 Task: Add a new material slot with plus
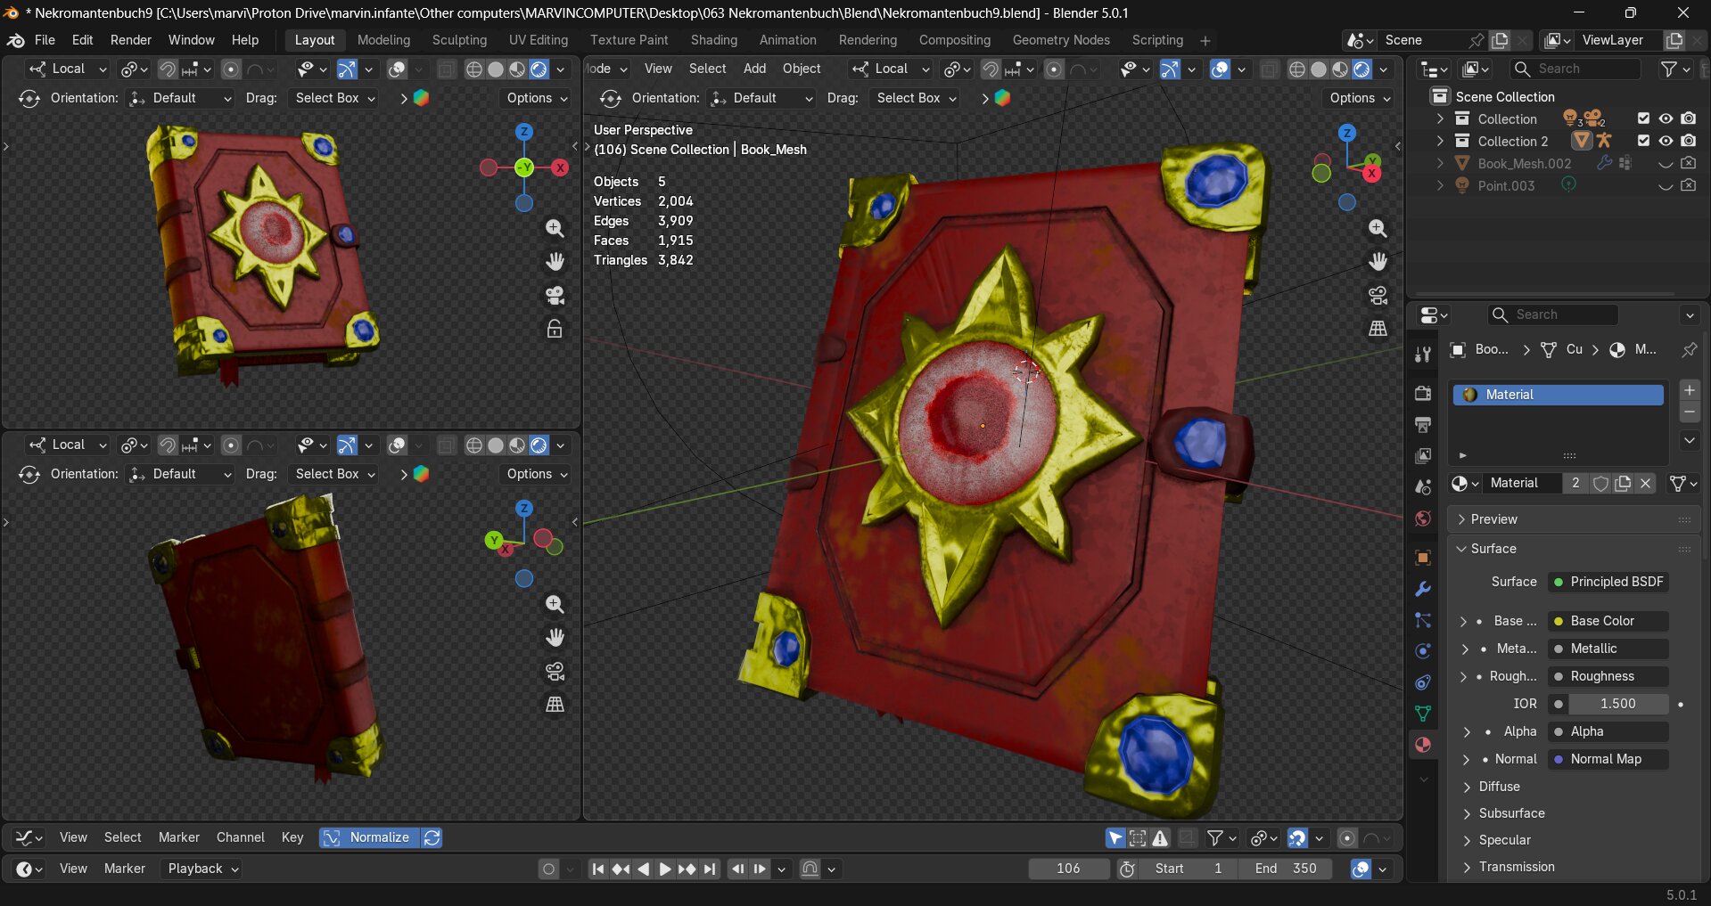1689,390
